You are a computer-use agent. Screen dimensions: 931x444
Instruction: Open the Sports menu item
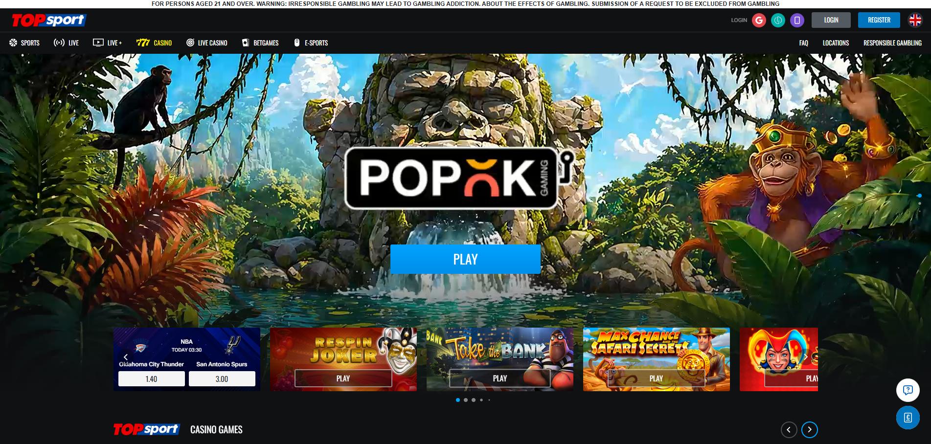(x=24, y=43)
